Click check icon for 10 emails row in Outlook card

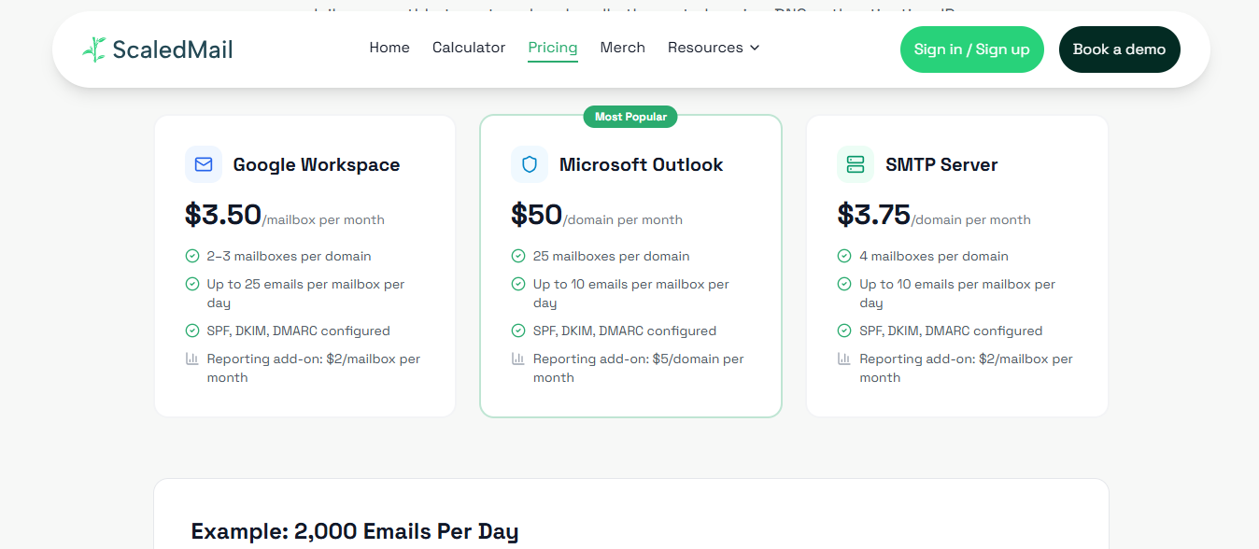[518, 284]
